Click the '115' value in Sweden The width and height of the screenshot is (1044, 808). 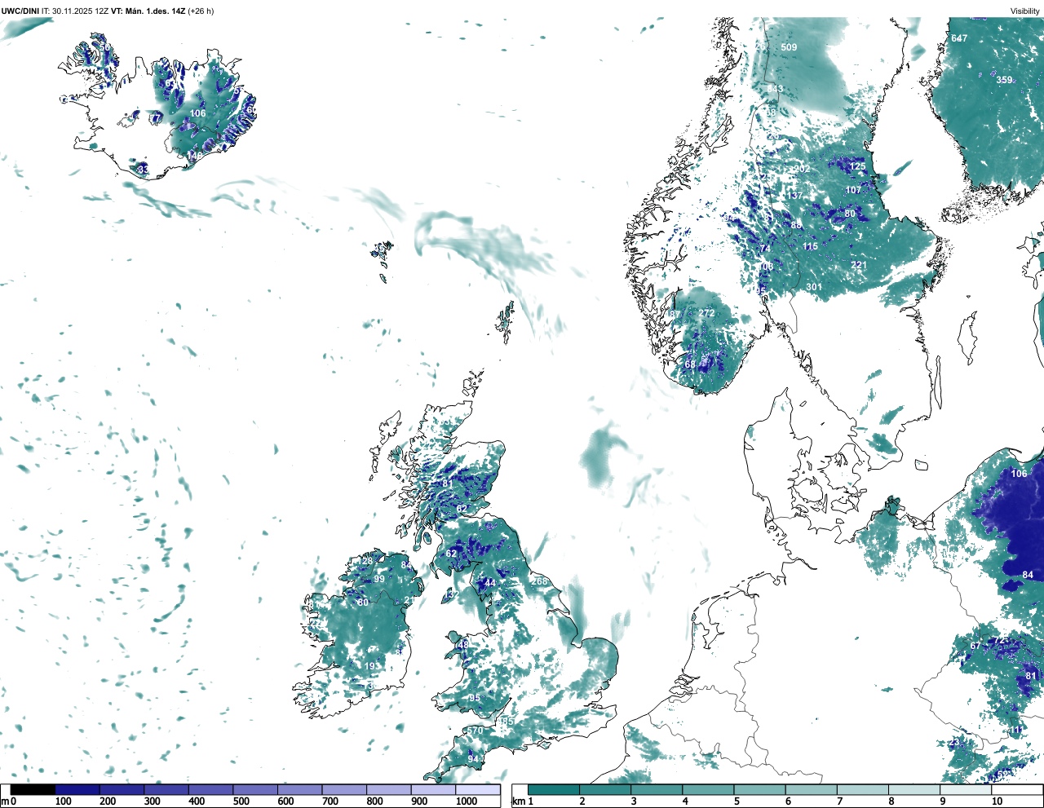(x=810, y=247)
